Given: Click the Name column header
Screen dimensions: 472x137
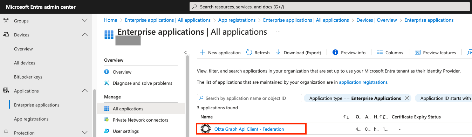Looking at the screenshot, I should tap(206, 117).
